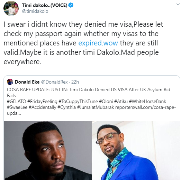Open the right photo of man in blue suit
Viewport: 181px width, 180px height.
pyautogui.click(x=136, y=150)
